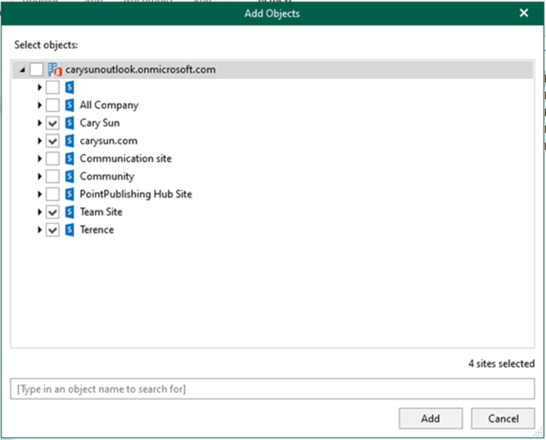The height and width of the screenshot is (440, 546).
Task: Enable the Community site checkbox
Action: coord(53,176)
